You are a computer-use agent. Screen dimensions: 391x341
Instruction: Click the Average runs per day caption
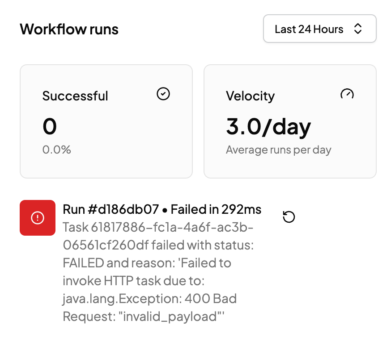(x=278, y=150)
